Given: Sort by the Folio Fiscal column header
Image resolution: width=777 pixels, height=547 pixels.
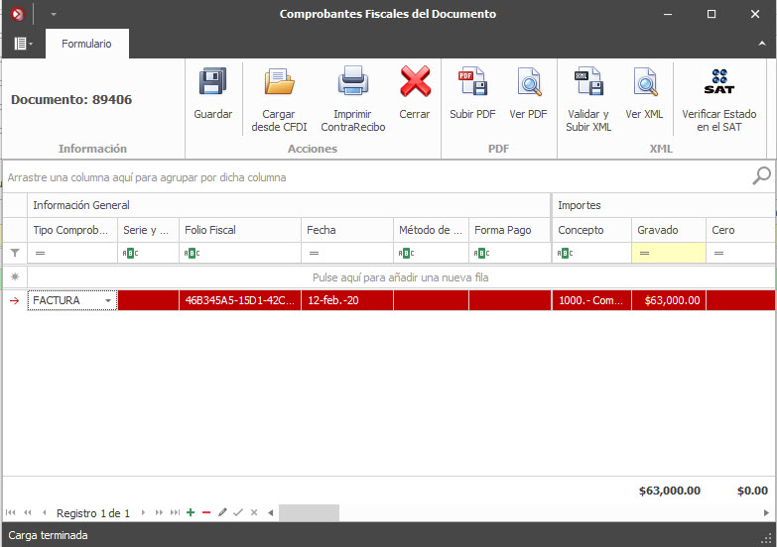Looking at the screenshot, I should coord(240,230).
